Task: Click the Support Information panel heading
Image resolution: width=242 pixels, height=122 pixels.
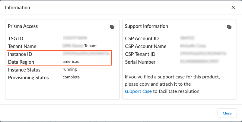Action: point(146,26)
